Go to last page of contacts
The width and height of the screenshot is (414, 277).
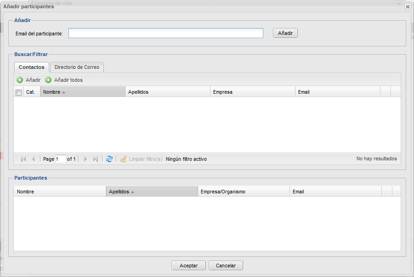point(95,159)
